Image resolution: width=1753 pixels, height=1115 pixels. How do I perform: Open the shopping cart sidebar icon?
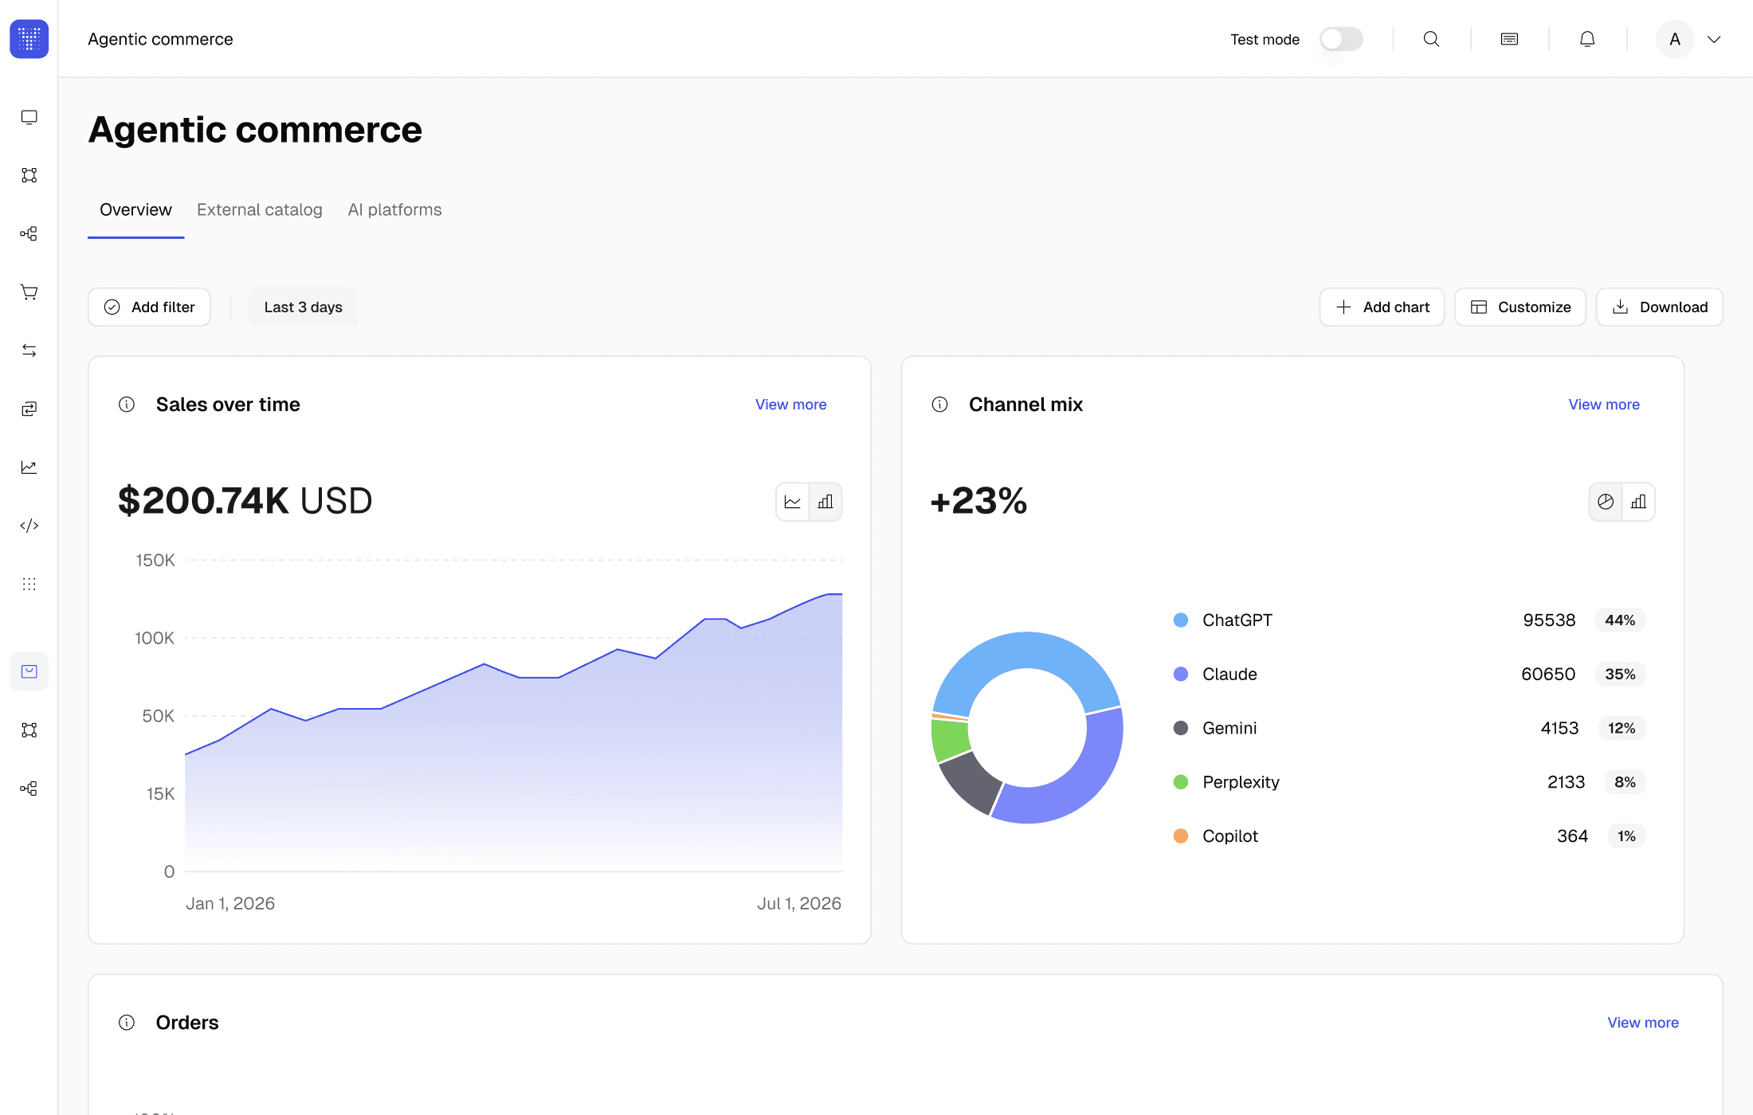[x=29, y=292]
